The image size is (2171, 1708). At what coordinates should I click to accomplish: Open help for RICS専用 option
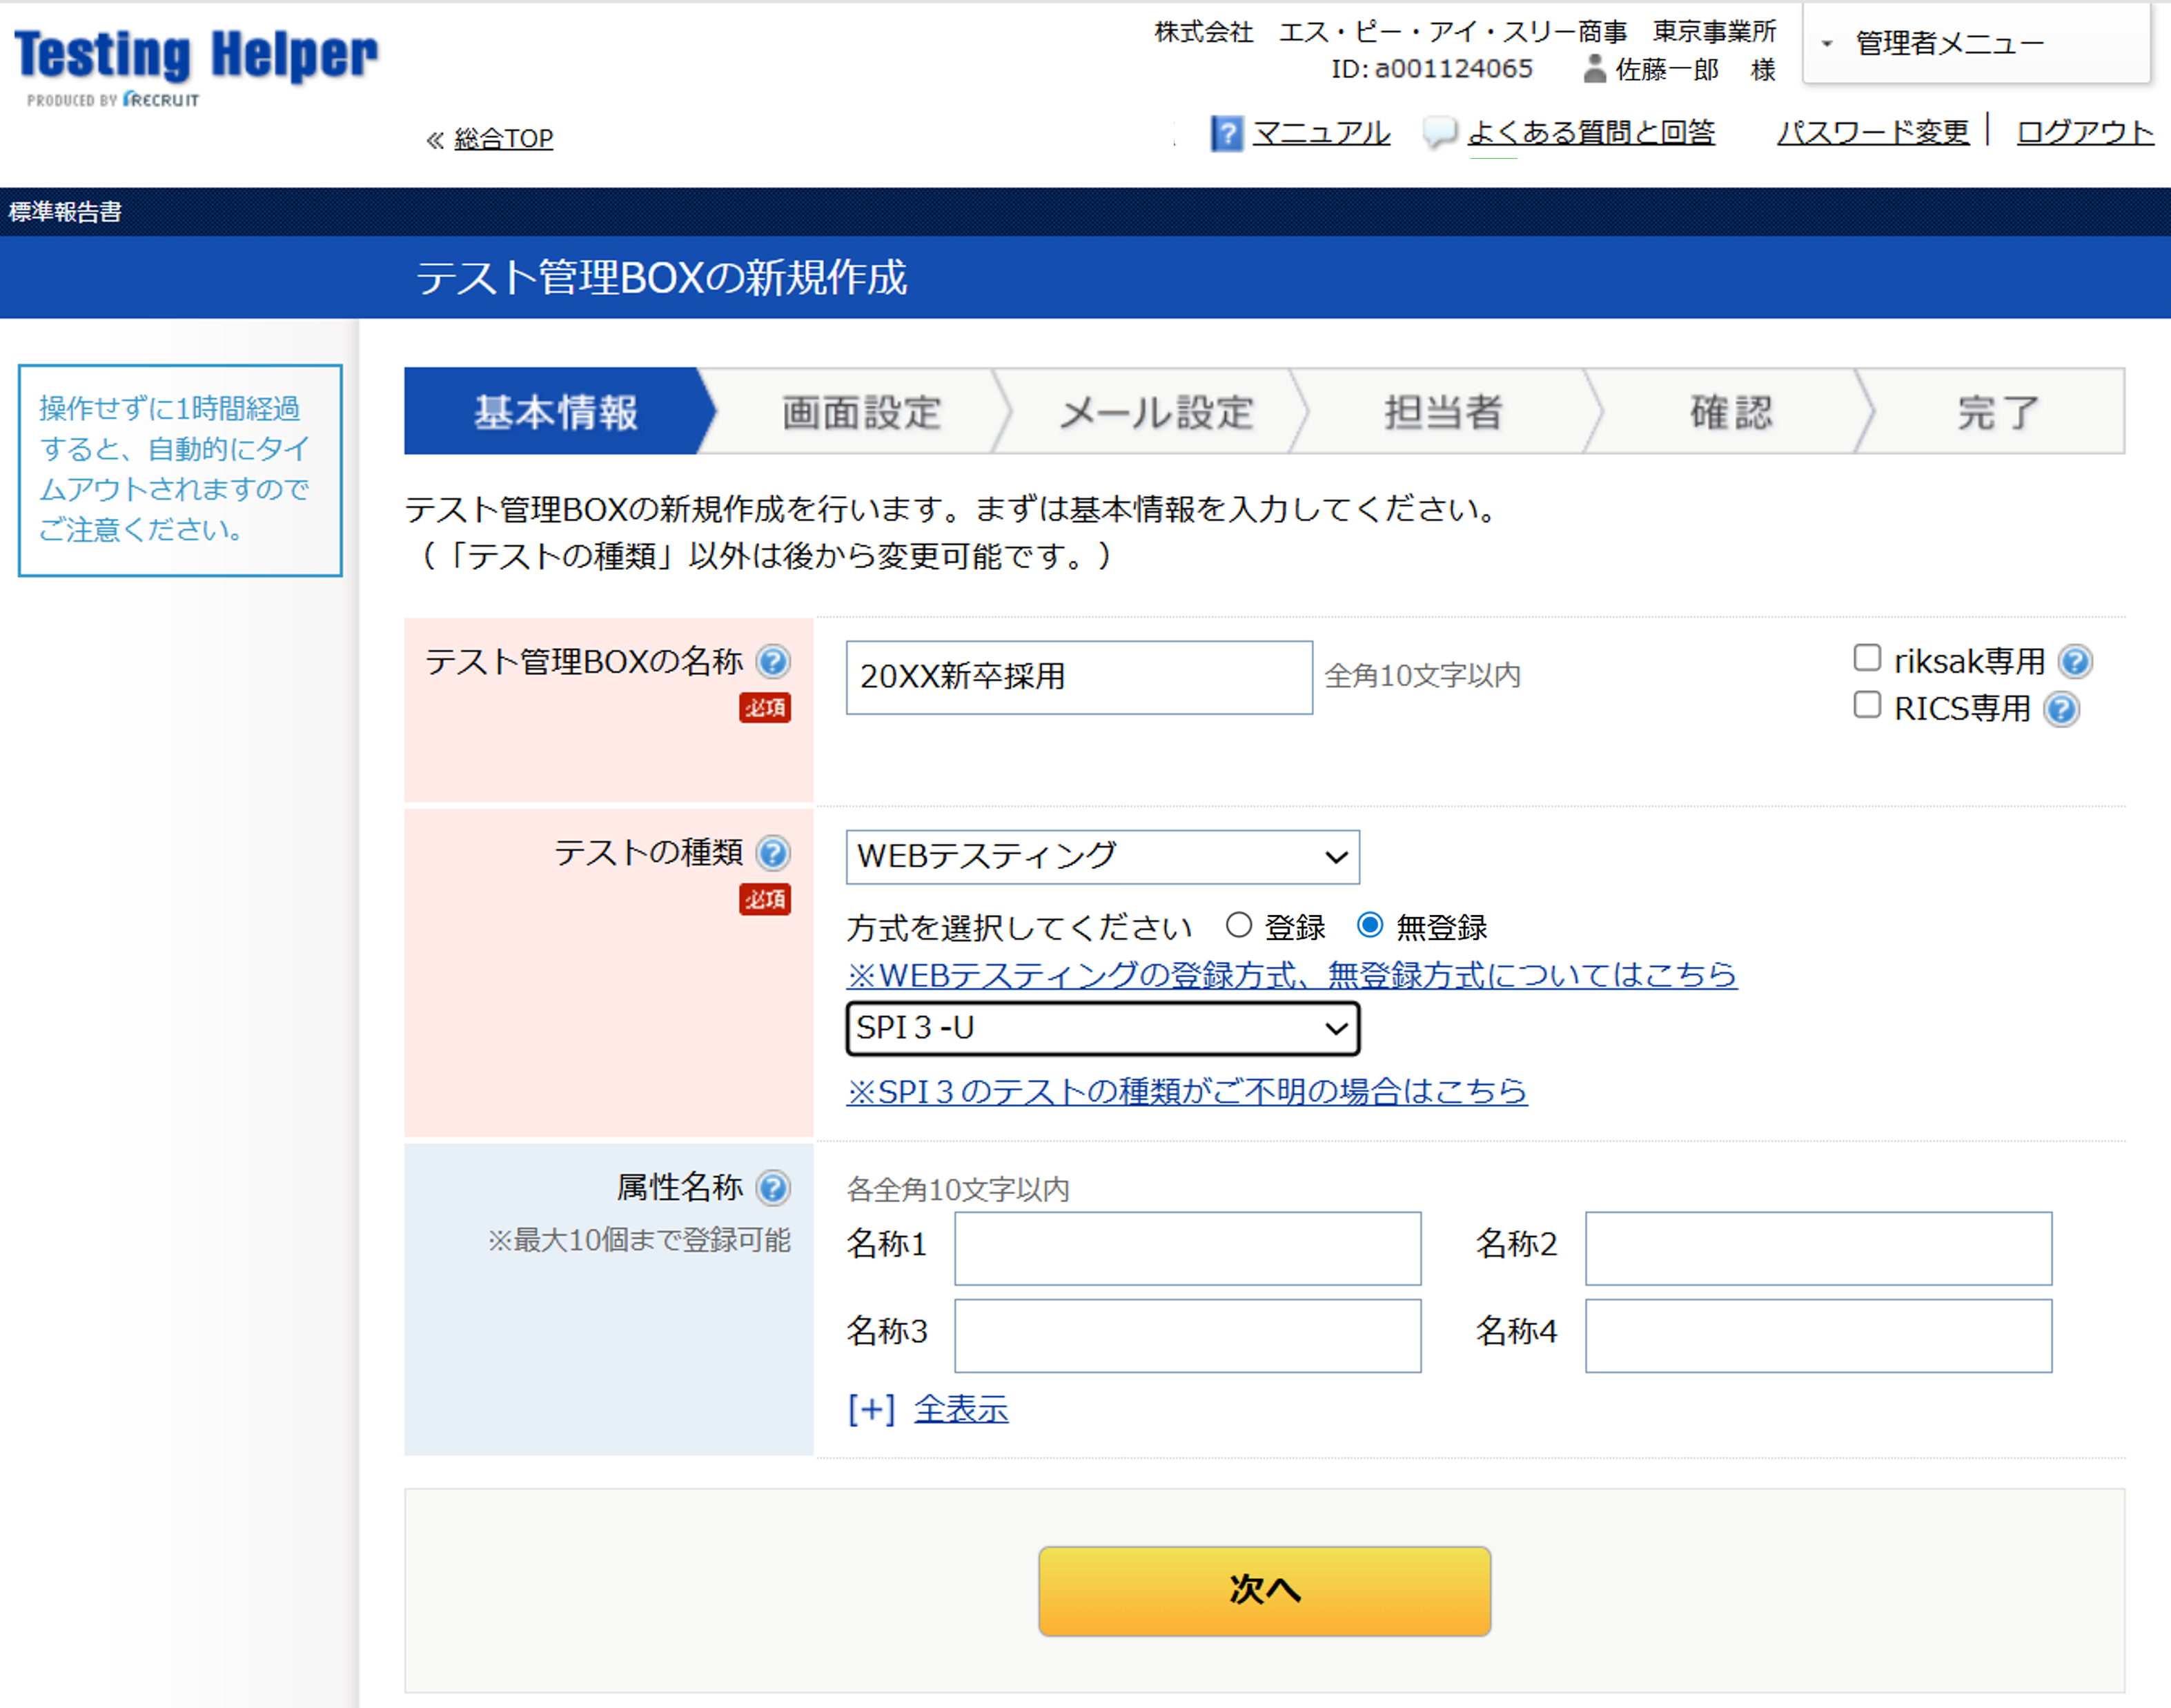point(2061,709)
